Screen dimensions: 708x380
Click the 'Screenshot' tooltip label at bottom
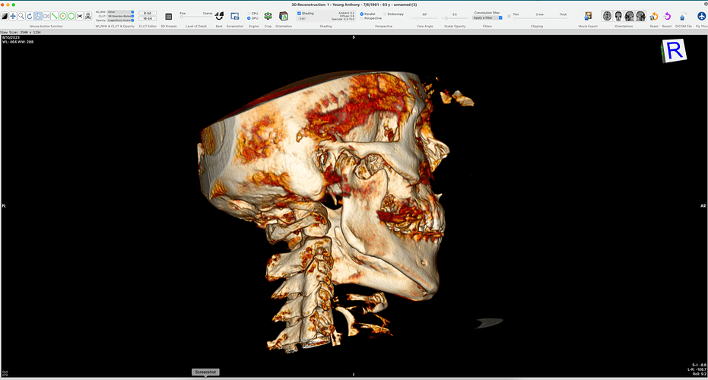pyautogui.click(x=205, y=372)
